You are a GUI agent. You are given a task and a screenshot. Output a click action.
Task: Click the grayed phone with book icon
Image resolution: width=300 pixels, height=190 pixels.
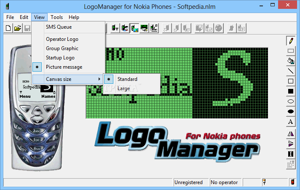tap(241, 28)
